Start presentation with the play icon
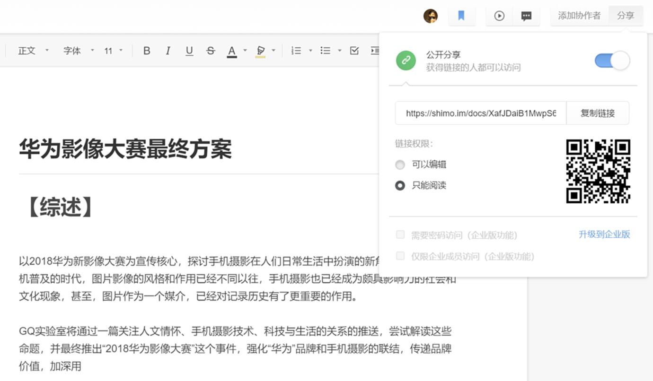The image size is (653, 381). tap(499, 16)
